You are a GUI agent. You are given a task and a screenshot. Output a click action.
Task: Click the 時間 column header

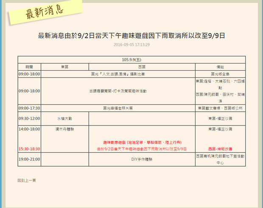[29, 67]
